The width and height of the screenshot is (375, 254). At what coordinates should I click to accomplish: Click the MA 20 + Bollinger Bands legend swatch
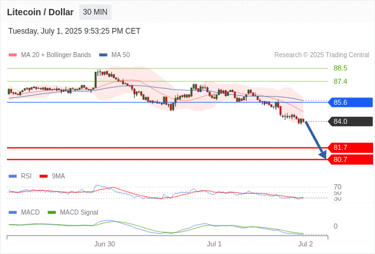pos(13,55)
